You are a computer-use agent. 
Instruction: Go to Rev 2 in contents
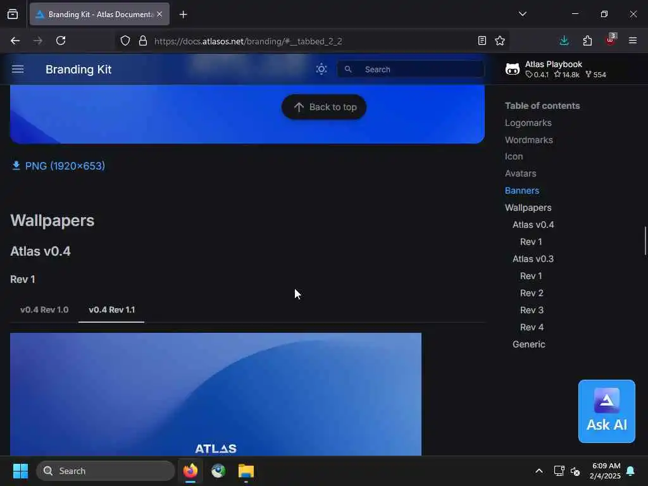532,293
